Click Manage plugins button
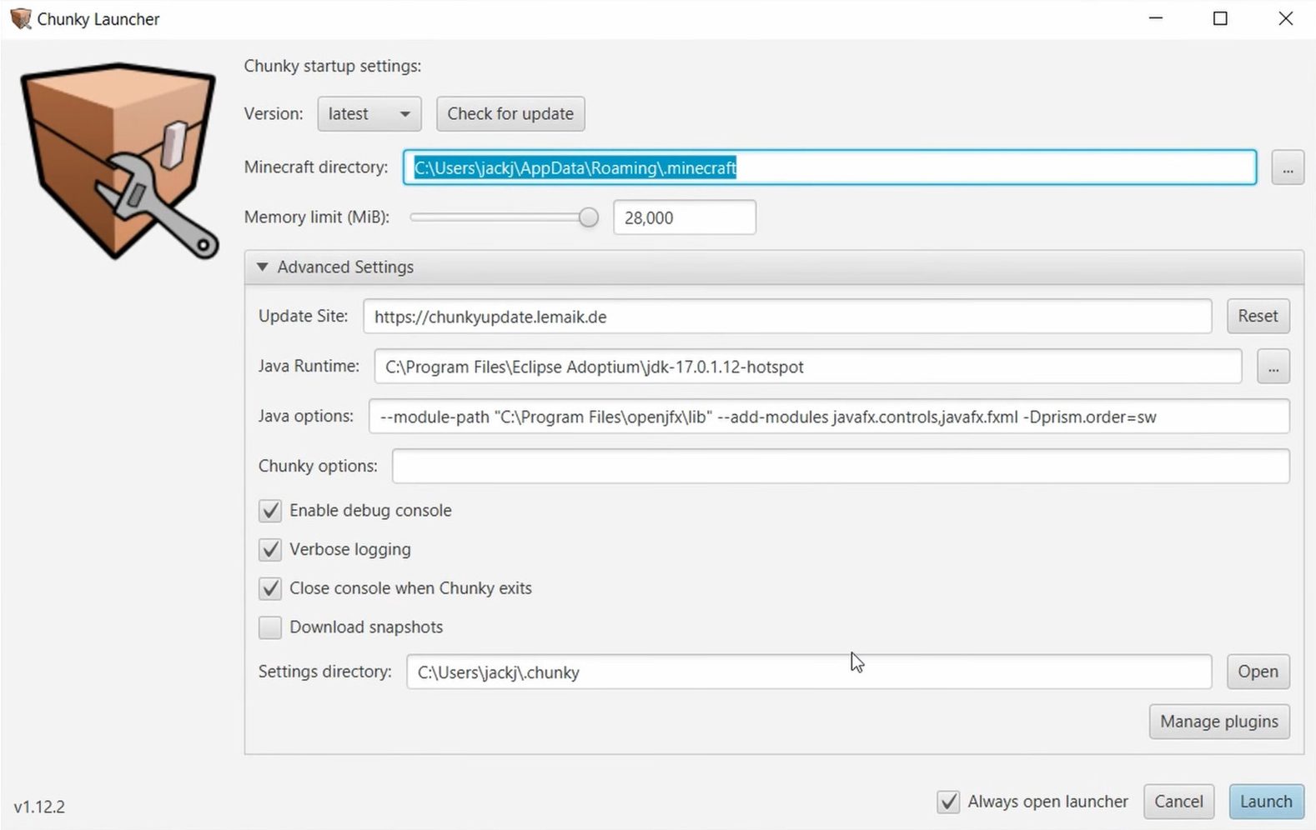Screen dimensions: 1316x830 click(x=1219, y=722)
